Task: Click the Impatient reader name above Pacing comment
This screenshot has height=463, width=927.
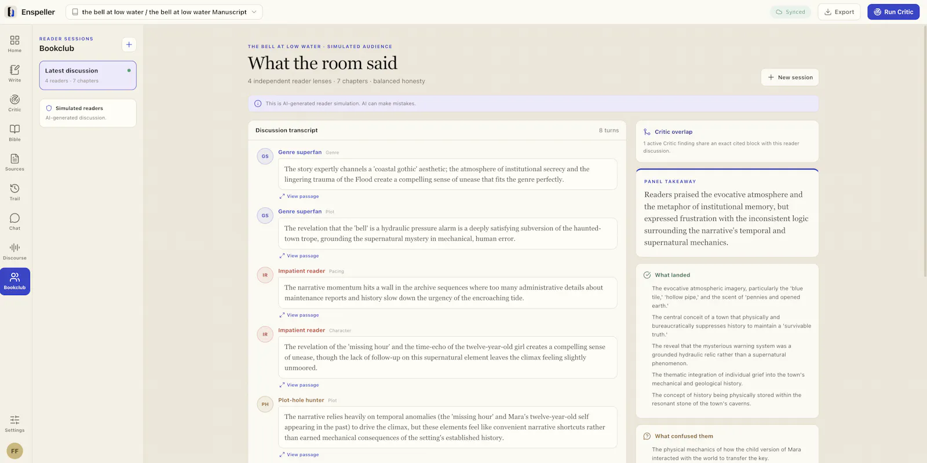Action: pyautogui.click(x=301, y=271)
